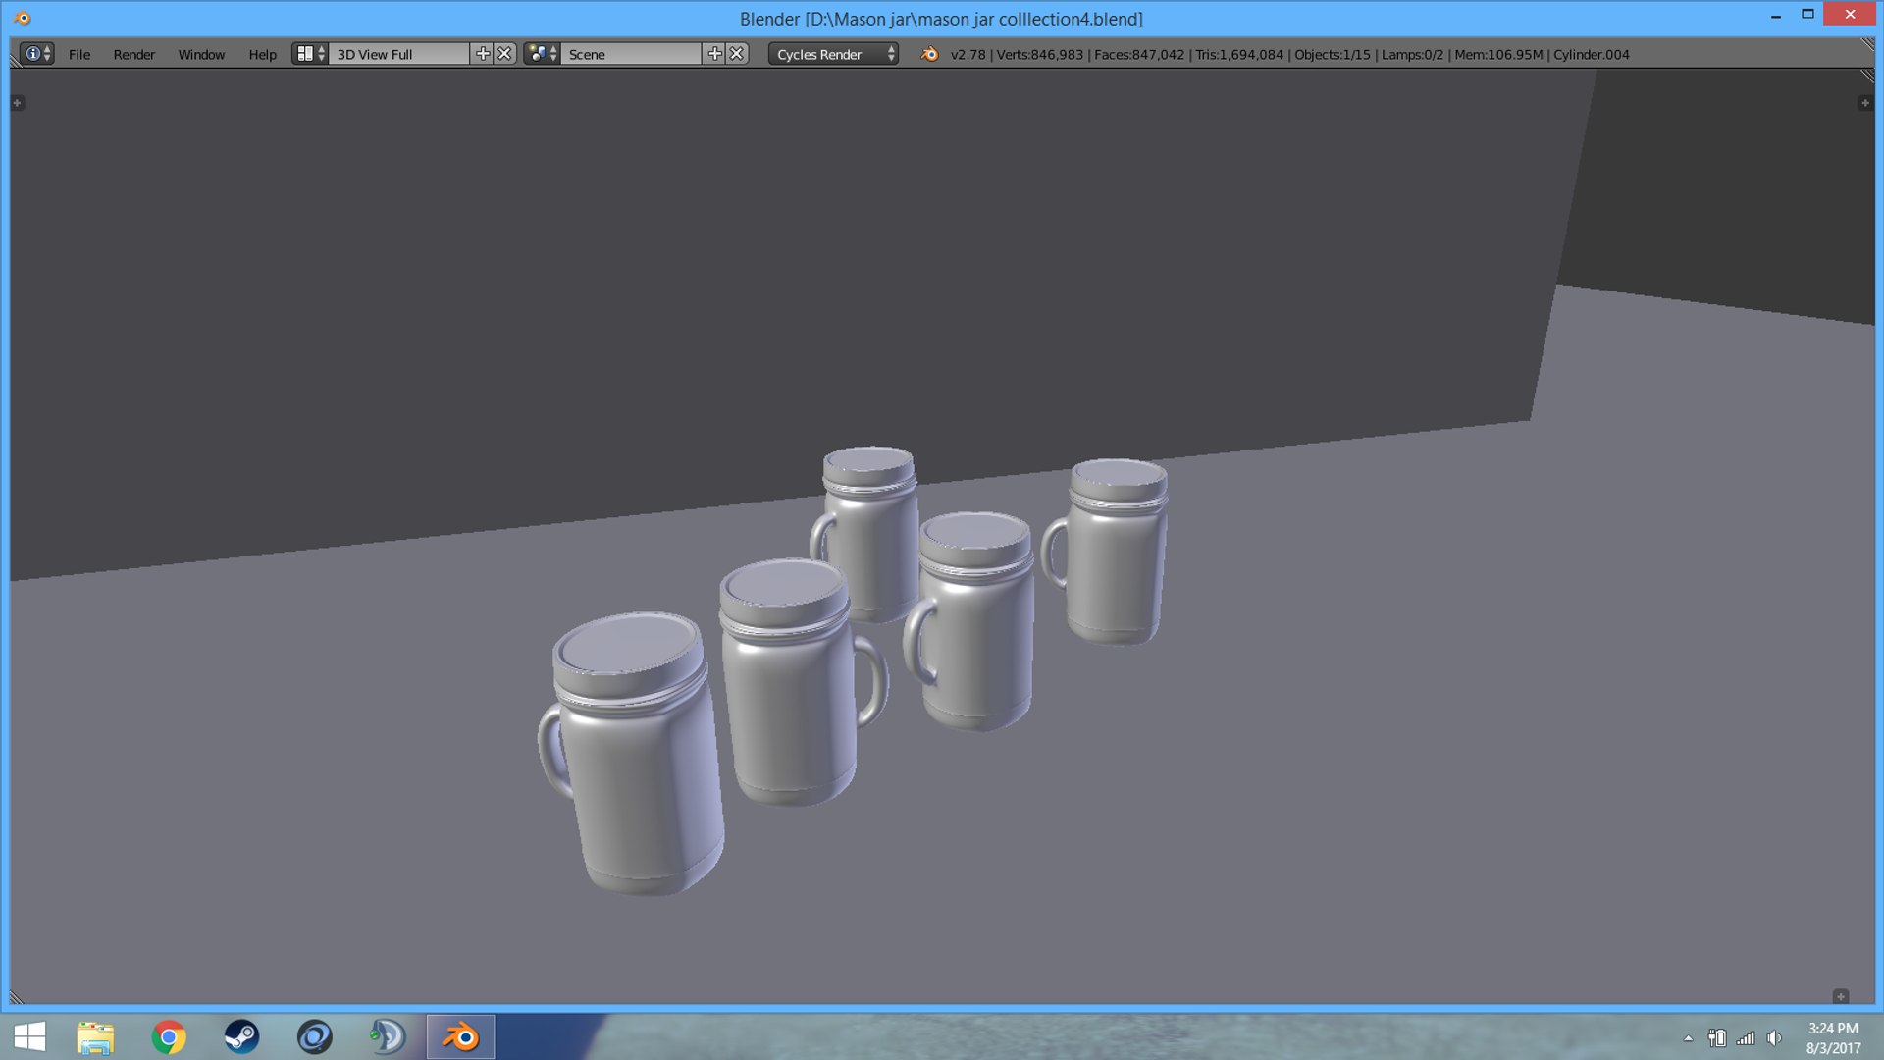Image resolution: width=1884 pixels, height=1060 pixels.
Task: Select the Blender taskbar button
Action: pyautogui.click(x=460, y=1036)
